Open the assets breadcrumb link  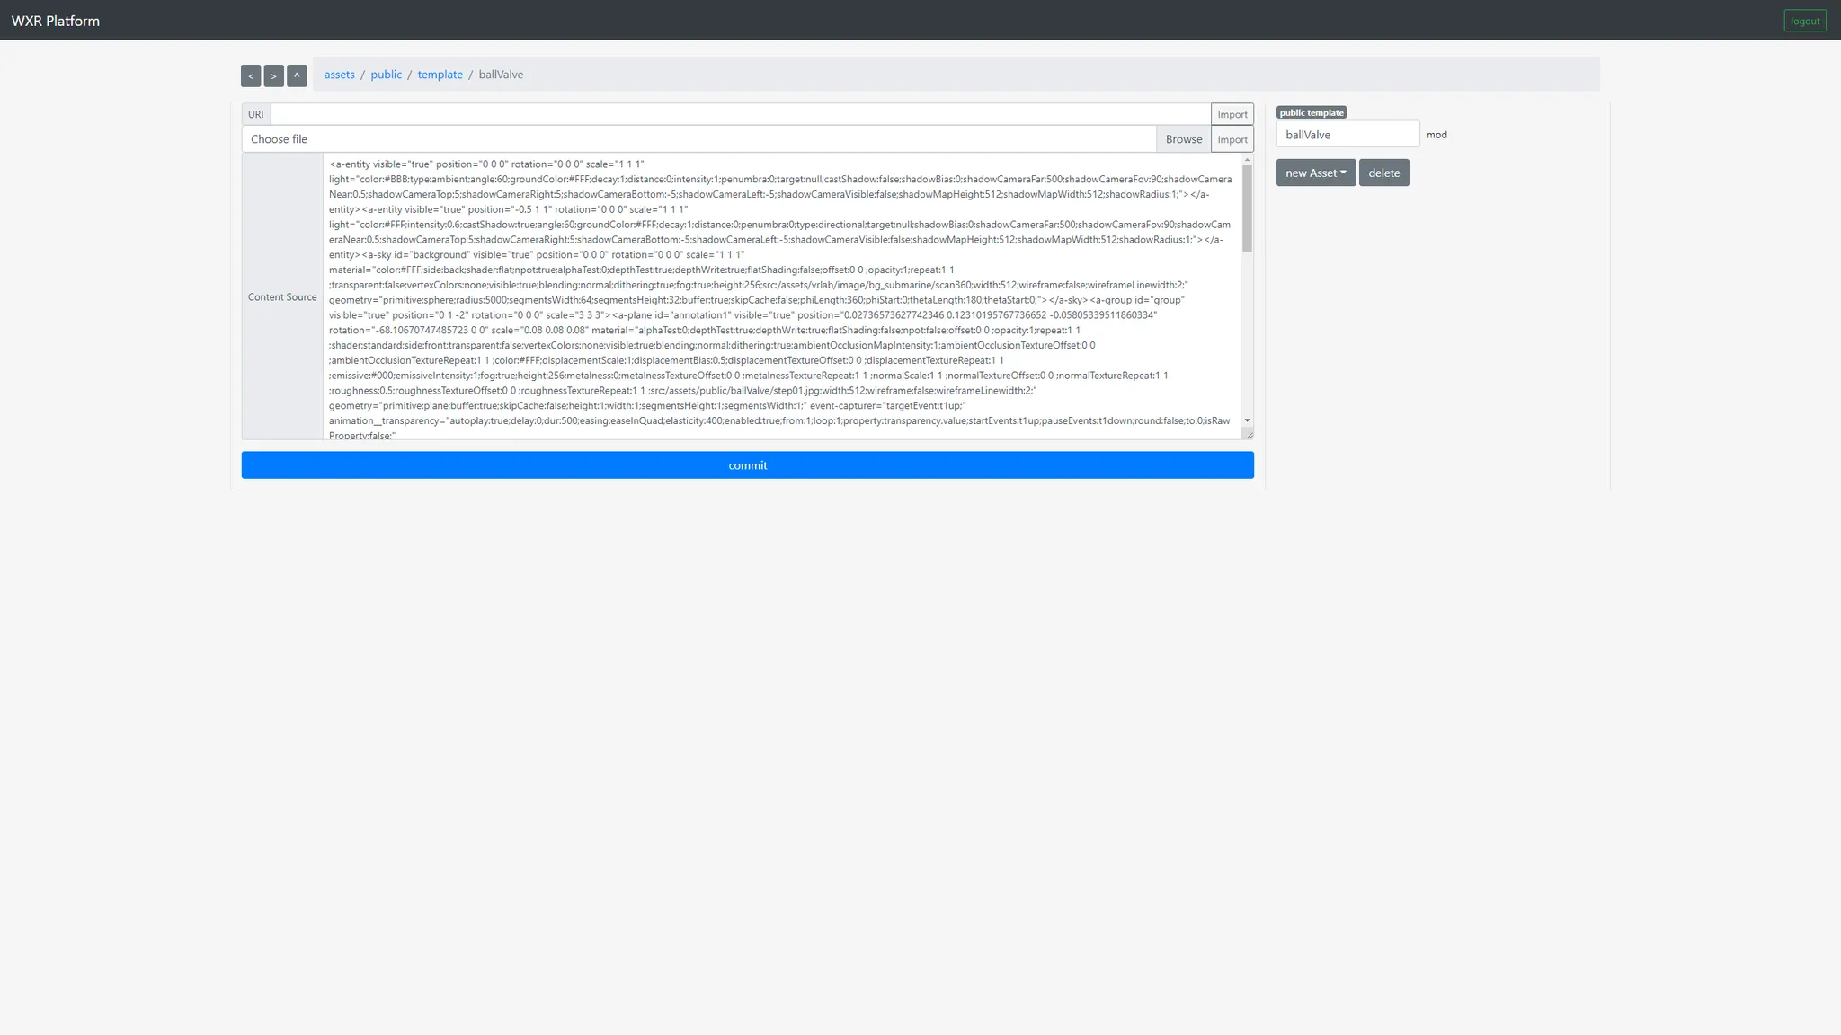(339, 75)
